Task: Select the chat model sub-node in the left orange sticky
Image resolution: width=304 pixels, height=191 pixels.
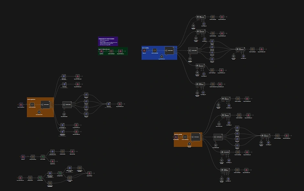Action: (39, 112)
